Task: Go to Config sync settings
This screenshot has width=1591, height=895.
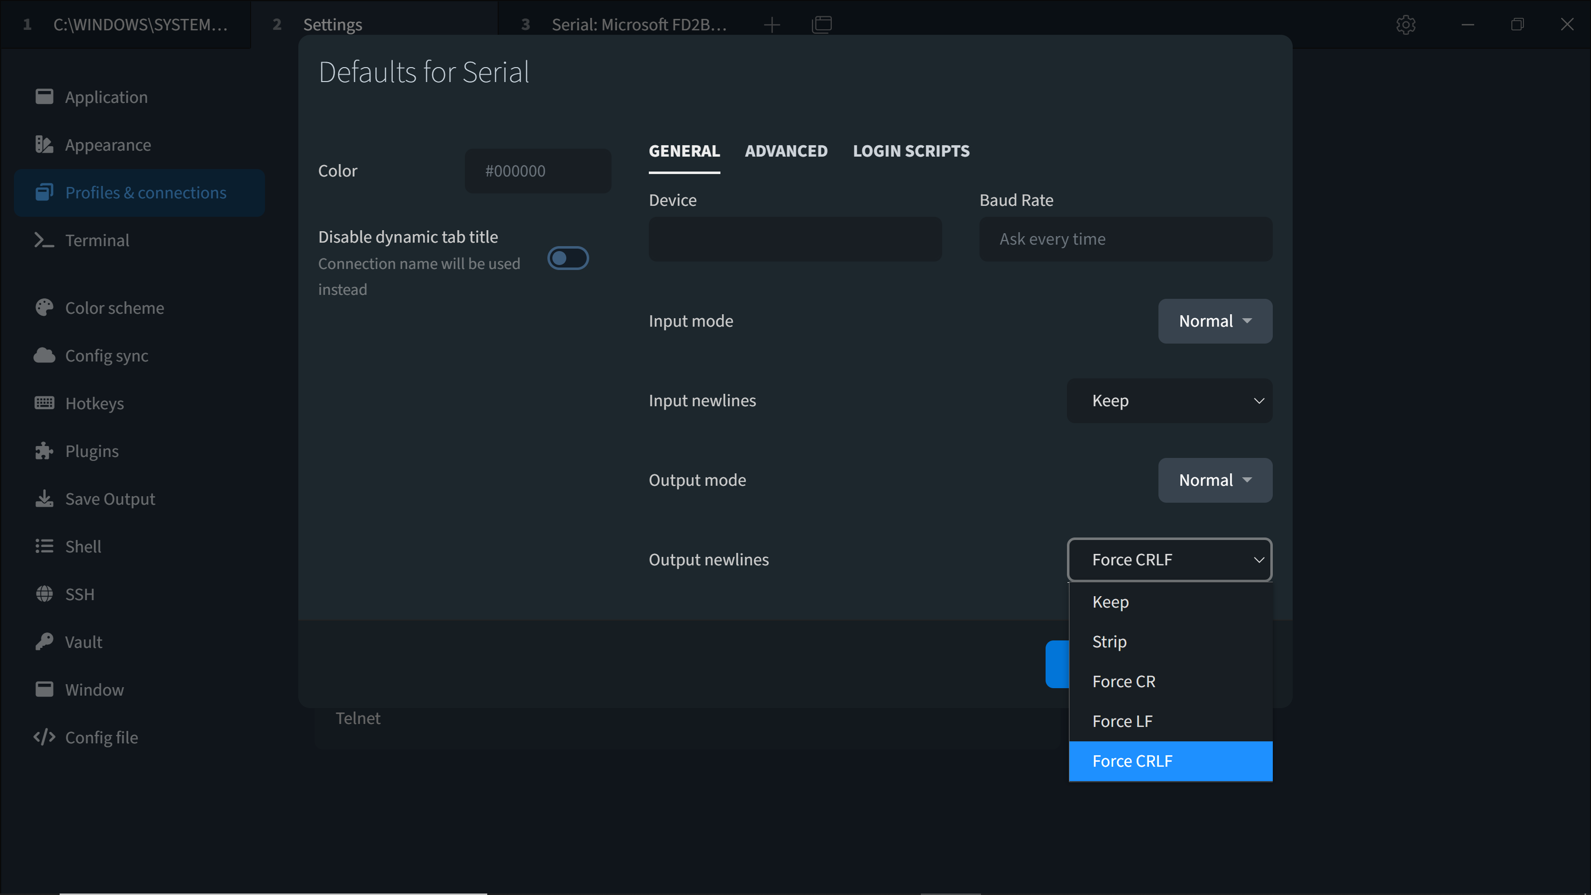Action: coord(106,355)
